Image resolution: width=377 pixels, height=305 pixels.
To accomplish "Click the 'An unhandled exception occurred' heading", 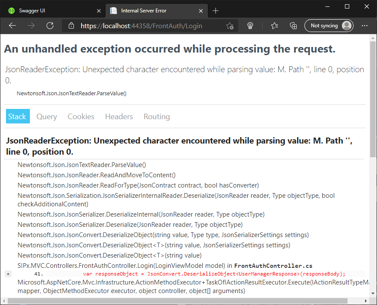I will coord(170,49).
